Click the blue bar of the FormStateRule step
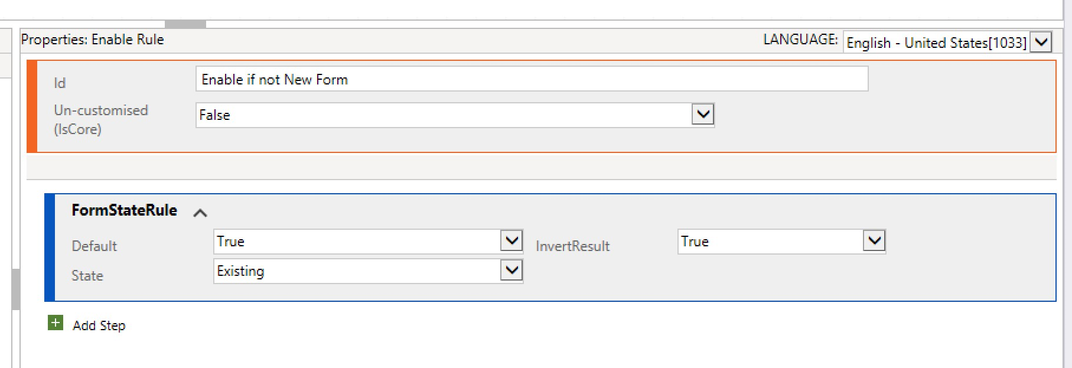This screenshot has width=1072, height=368. click(50, 247)
